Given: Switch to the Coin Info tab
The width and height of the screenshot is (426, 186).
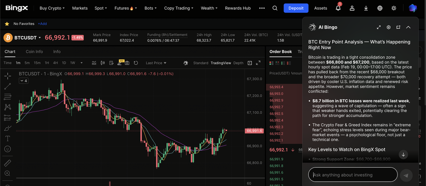Looking at the screenshot, I should click(34, 52).
